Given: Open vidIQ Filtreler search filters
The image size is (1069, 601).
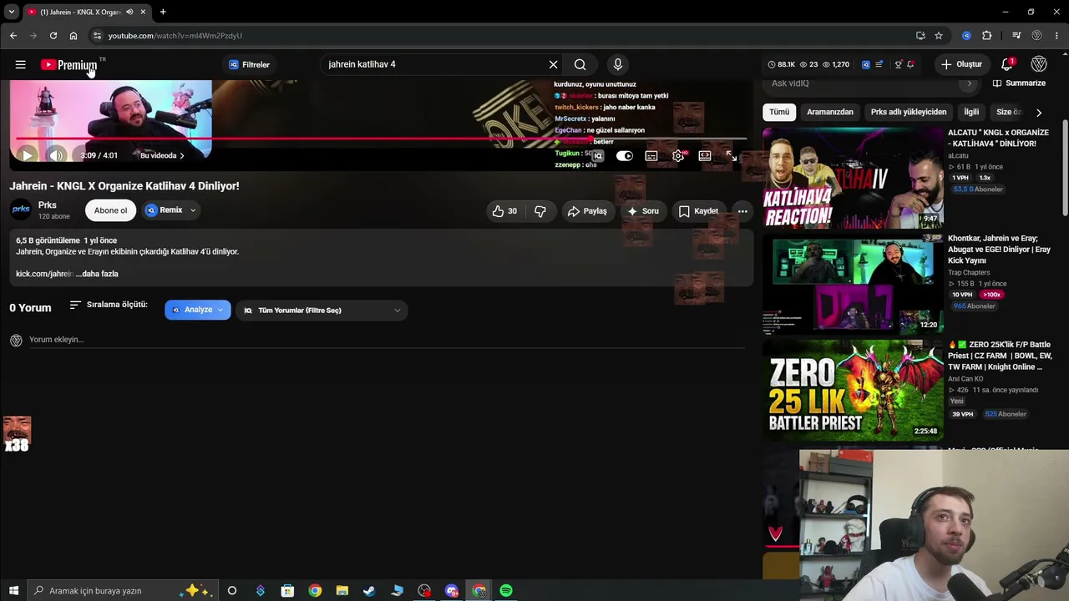Looking at the screenshot, I should pos(249,64).
